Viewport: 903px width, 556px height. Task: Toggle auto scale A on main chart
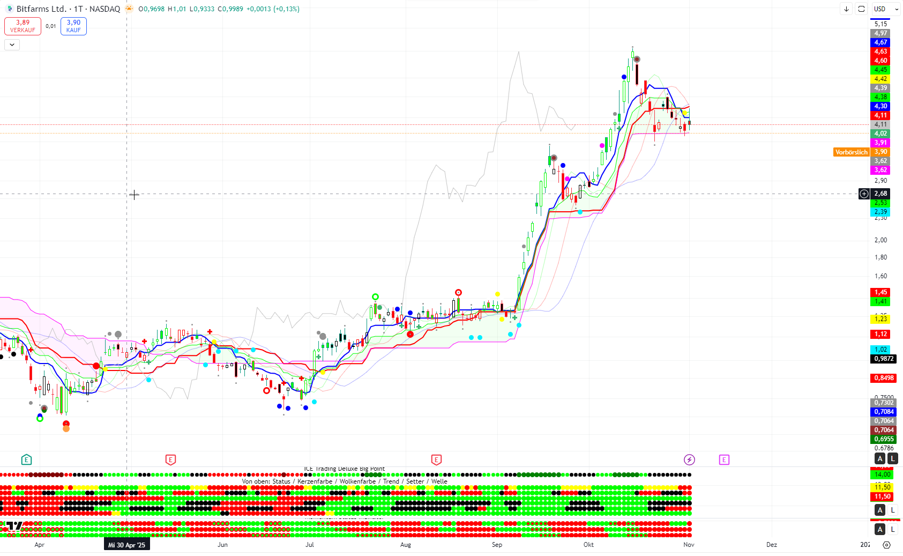point(880,458)
